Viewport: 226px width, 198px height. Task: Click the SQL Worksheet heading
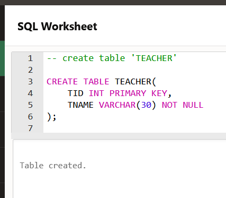[x=57, y=27]
